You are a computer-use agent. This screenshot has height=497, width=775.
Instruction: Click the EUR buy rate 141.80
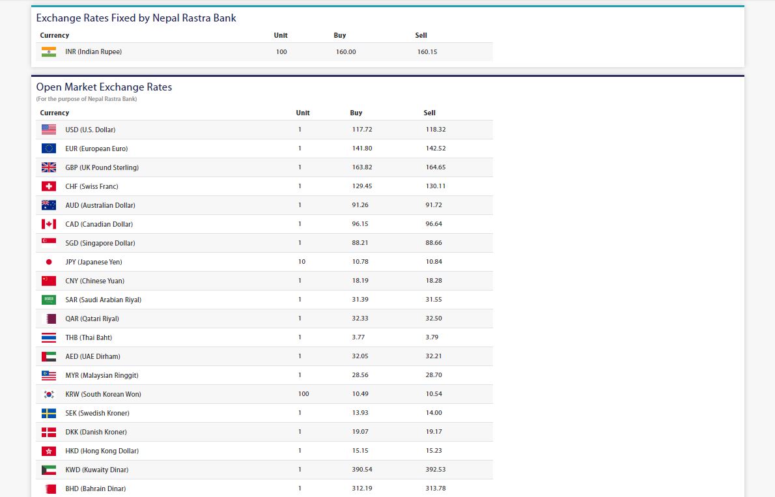[362, 149]
